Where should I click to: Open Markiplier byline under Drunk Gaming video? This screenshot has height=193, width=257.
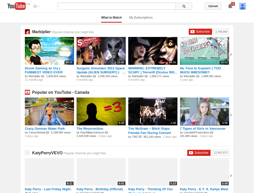(x=34, y=76)
